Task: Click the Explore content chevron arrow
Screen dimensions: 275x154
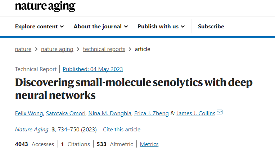Action: 62,27
